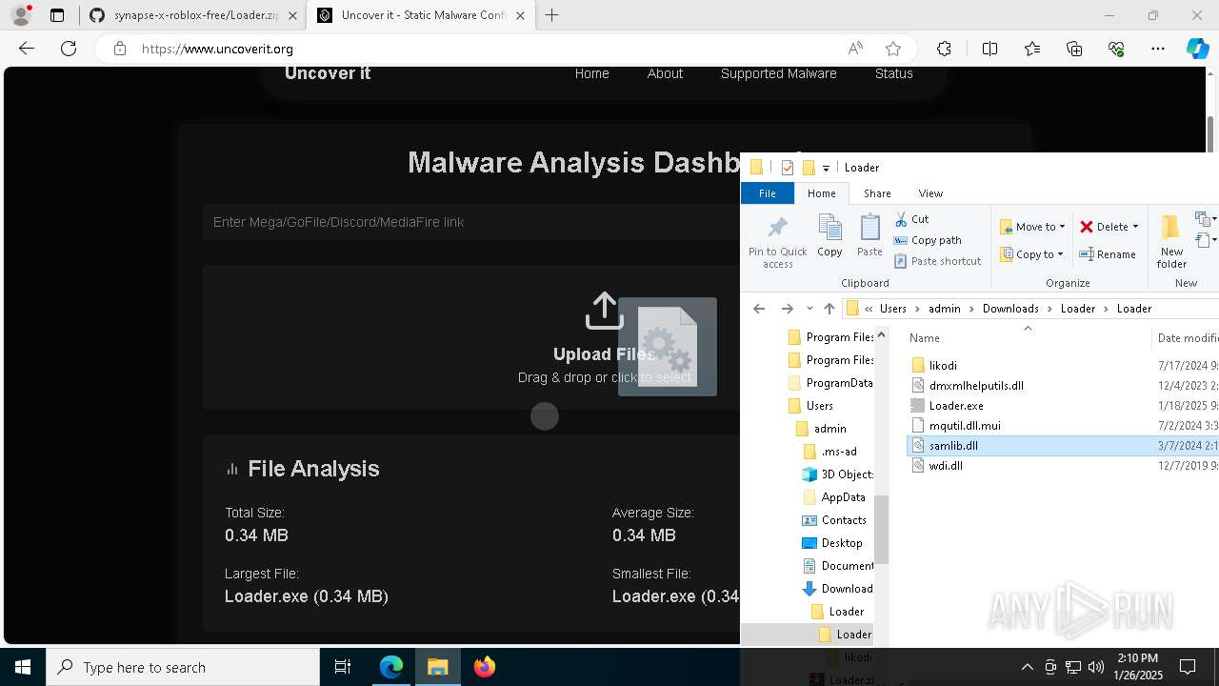Open the Move to dropdown
The width and height of the screenshot is (1219, 686).
1032,227
